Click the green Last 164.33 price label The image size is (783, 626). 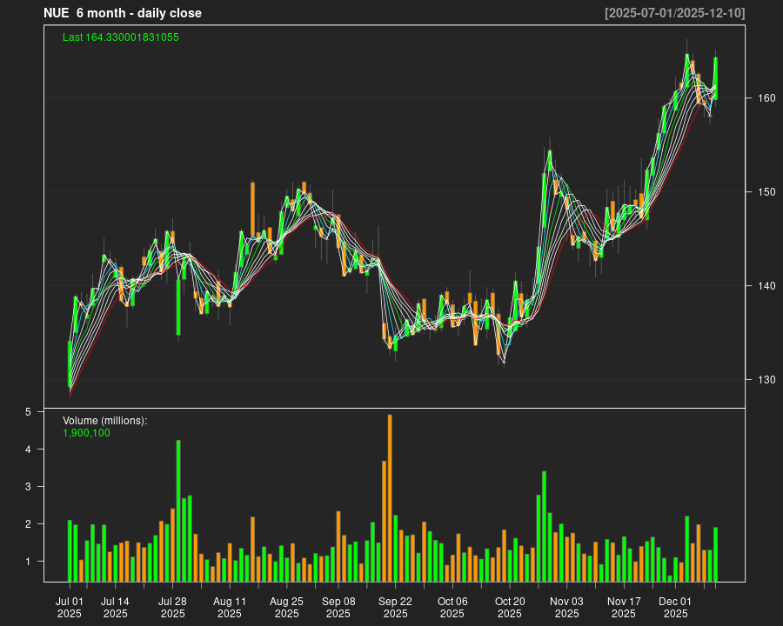point(121,37)
